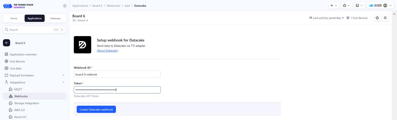This screenshot has height=120, width=397.
Task: Click the AWS IoT puzzle icon
Action: (x=11, y=110)
